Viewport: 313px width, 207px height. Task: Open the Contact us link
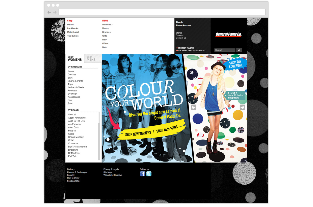(181, 38)
